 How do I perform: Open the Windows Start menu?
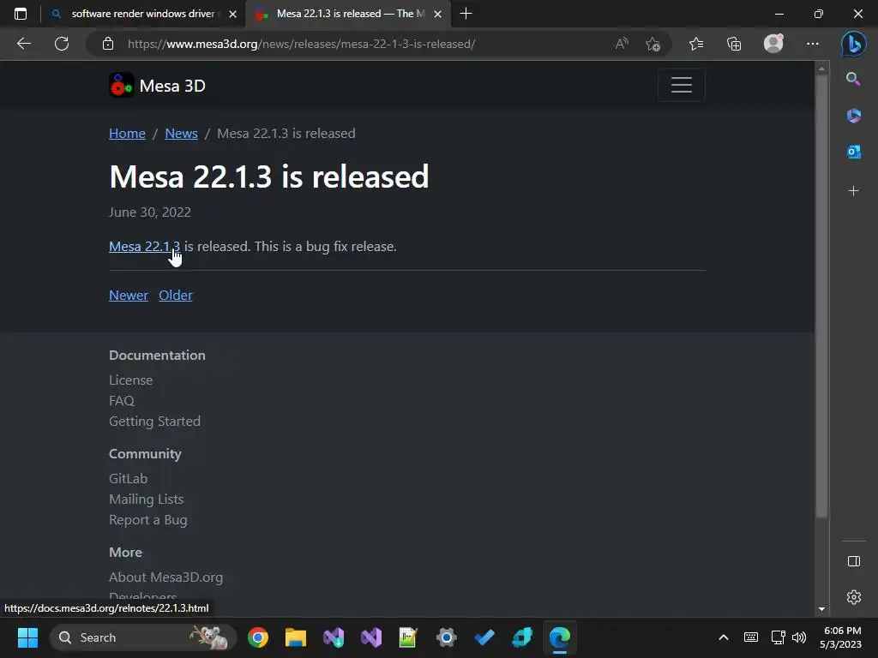27,637
